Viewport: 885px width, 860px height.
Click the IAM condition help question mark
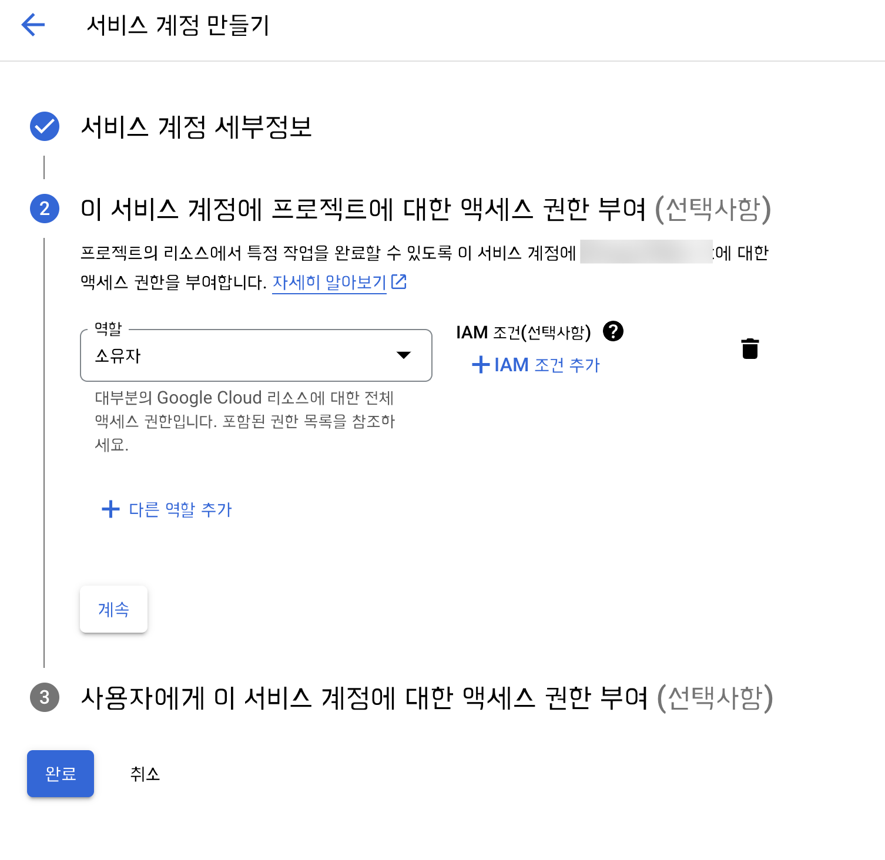pyautogui.click(x=613, y=331)
